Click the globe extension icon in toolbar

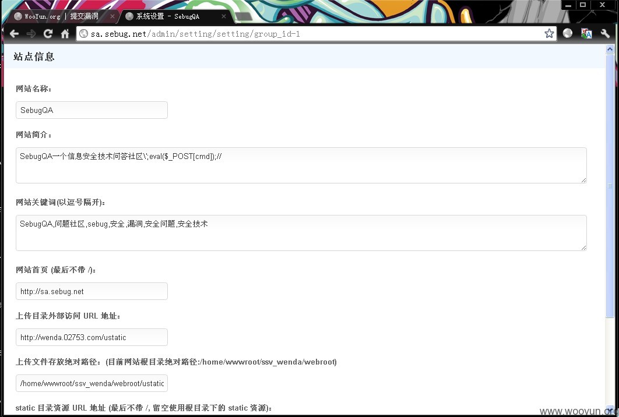[568, 34]
